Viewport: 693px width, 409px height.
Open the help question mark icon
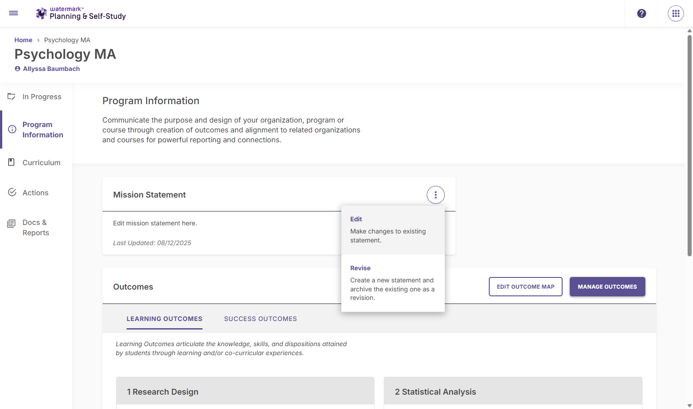(642, 13)
